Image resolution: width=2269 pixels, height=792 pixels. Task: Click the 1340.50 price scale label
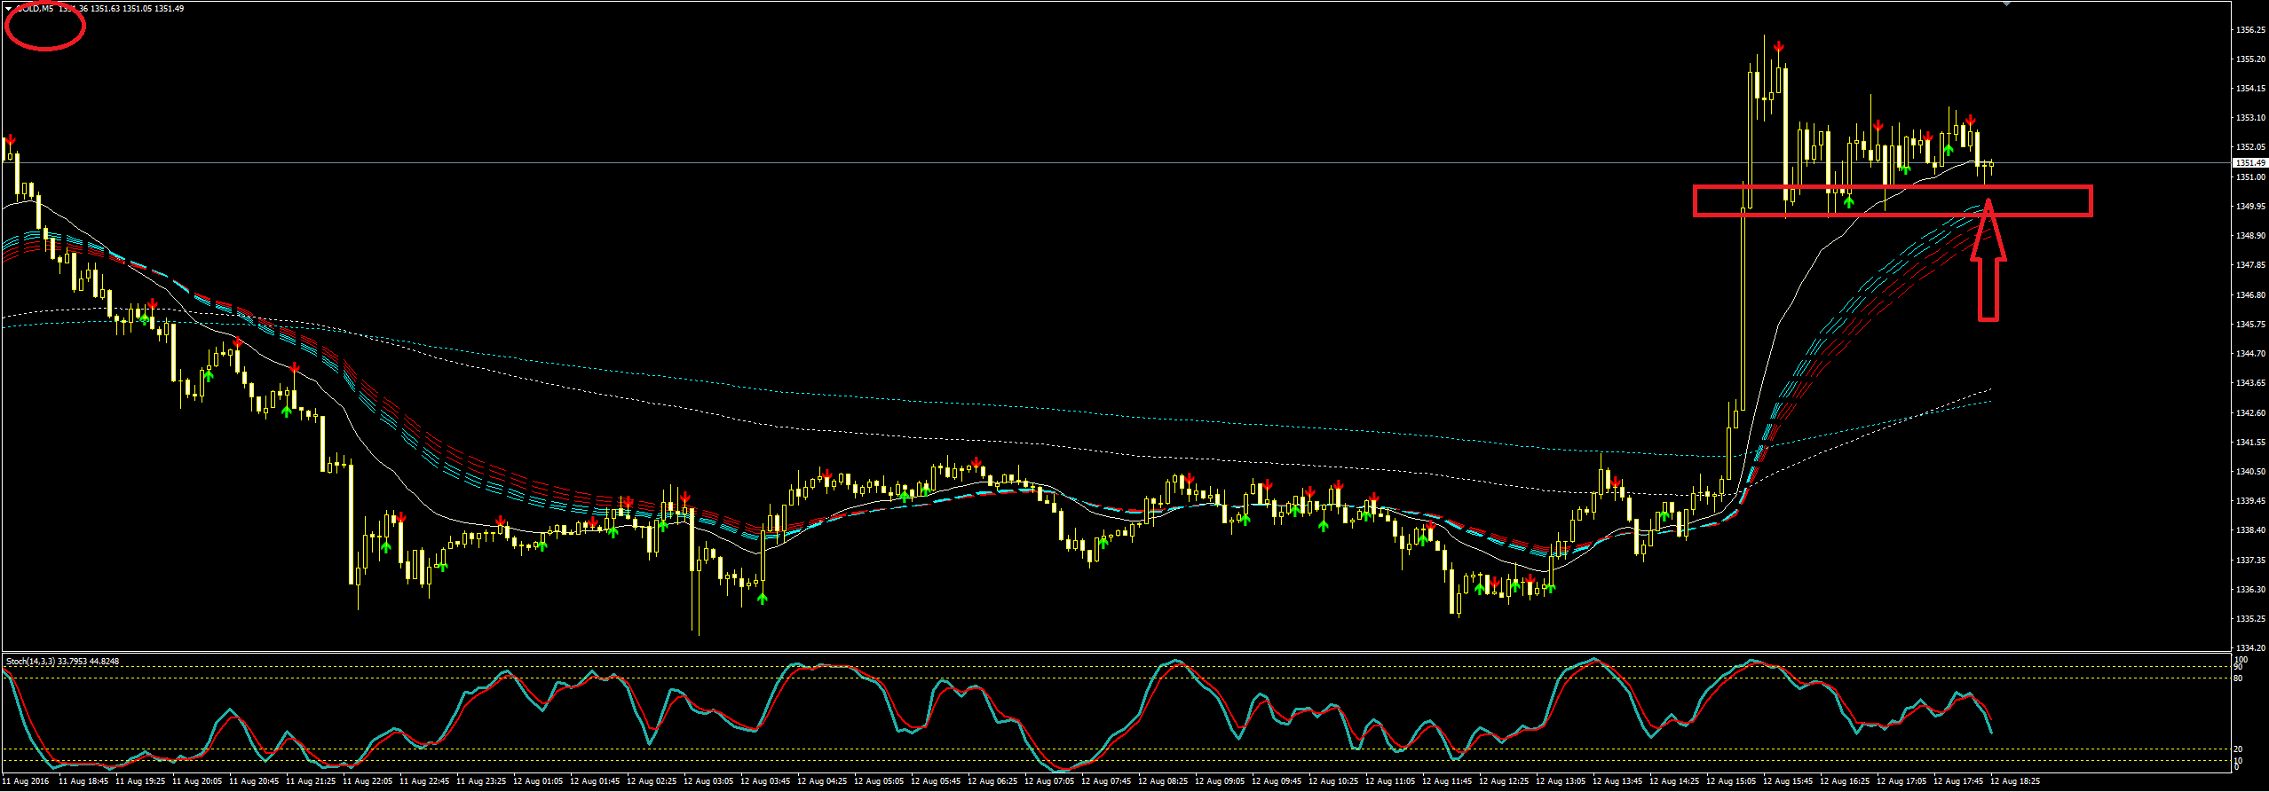pyautogui.click(x=2249, y=472)
